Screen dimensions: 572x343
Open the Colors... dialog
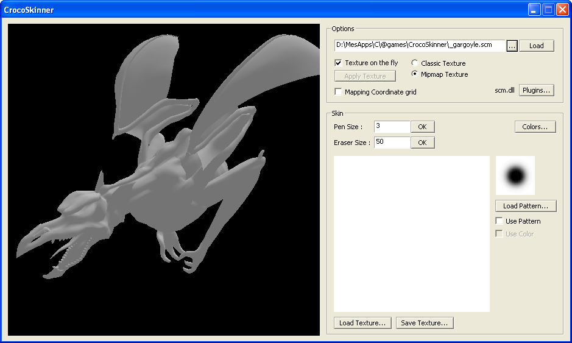(535, 127)
